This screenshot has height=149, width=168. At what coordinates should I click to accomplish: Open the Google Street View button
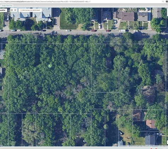[7, 6]
